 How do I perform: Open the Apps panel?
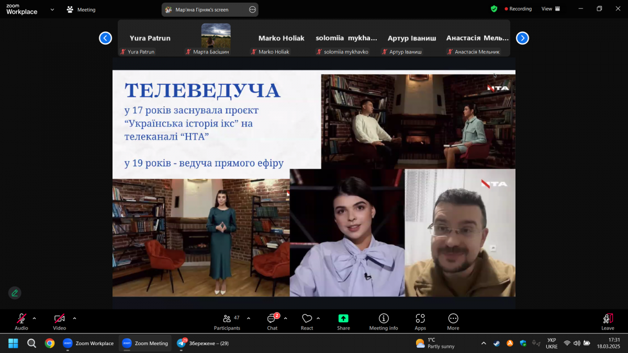click(x=420, y=322)
